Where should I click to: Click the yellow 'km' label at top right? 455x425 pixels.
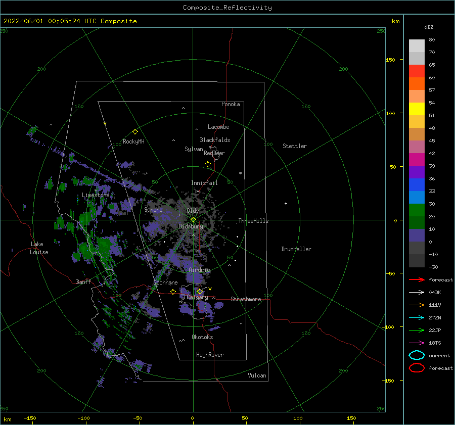(395, 21)
